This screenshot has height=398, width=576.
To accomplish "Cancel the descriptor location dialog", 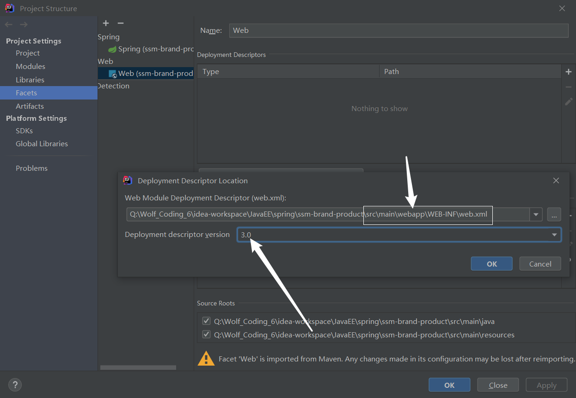I will 540,264.
